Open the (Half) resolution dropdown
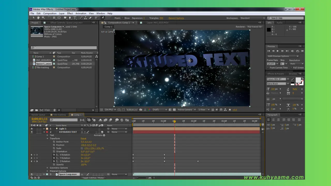Viewport: 331px width, 186px height. [160, 110]
